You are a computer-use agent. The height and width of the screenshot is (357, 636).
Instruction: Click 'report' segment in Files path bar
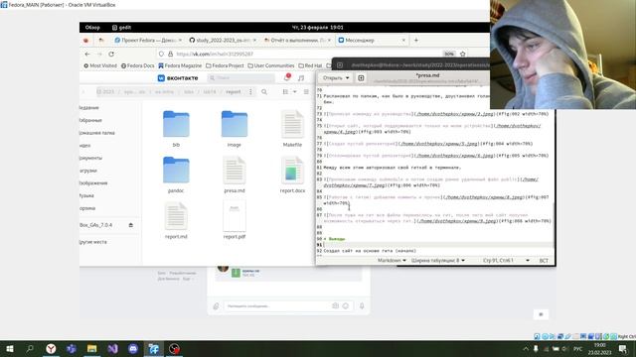(x=234, y=92)
